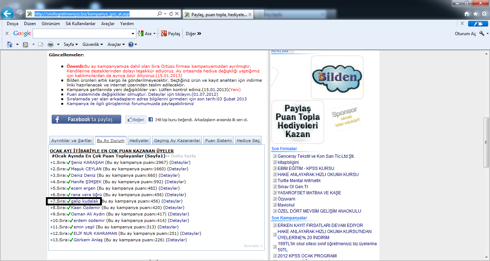Click the blue Flash video recorder button
The width and height of the screenshot is (490, 261).
tap(478, 24)
